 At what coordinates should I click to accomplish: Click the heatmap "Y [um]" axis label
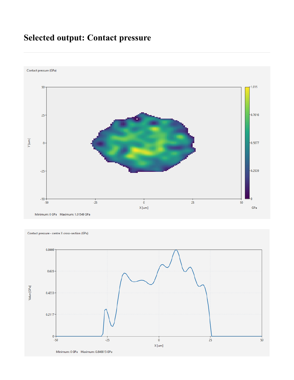29,143
